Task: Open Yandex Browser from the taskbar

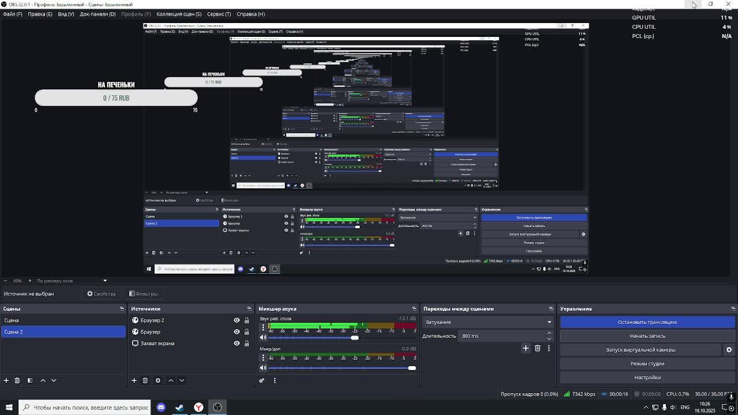Action: pyautogui.click(x=198, y=408)
